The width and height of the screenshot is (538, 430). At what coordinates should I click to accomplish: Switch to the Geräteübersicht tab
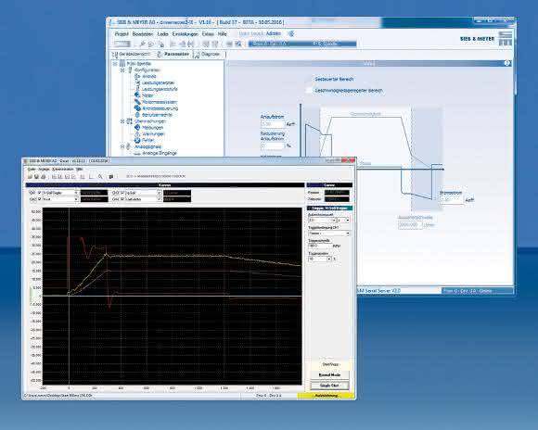[132, 54]
